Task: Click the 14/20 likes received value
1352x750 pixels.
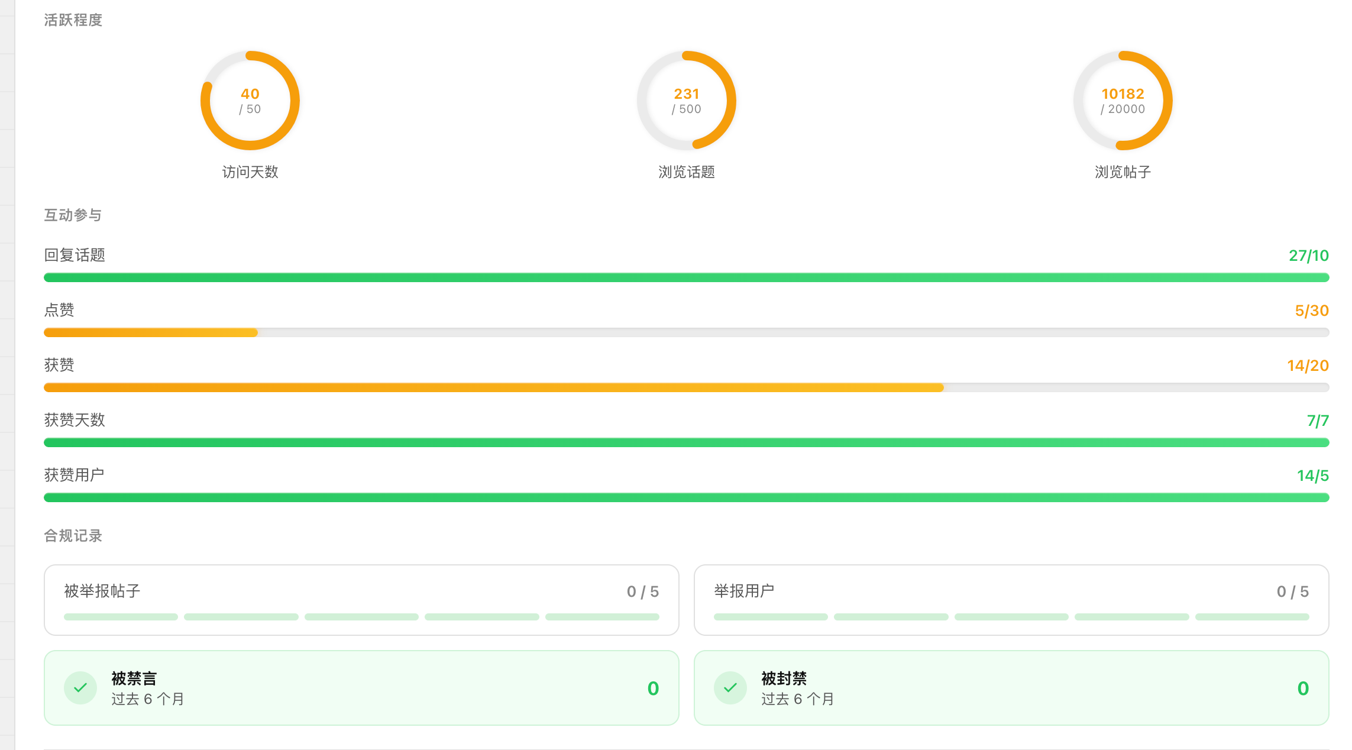Action: [x=1308, y=366]
